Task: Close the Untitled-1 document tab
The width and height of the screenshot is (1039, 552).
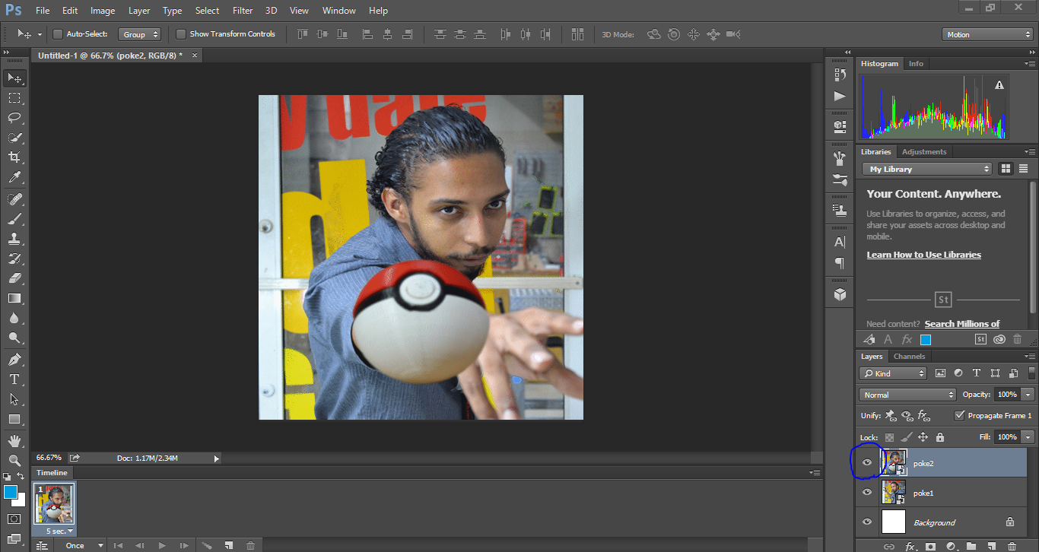Action: pos(195,56)
